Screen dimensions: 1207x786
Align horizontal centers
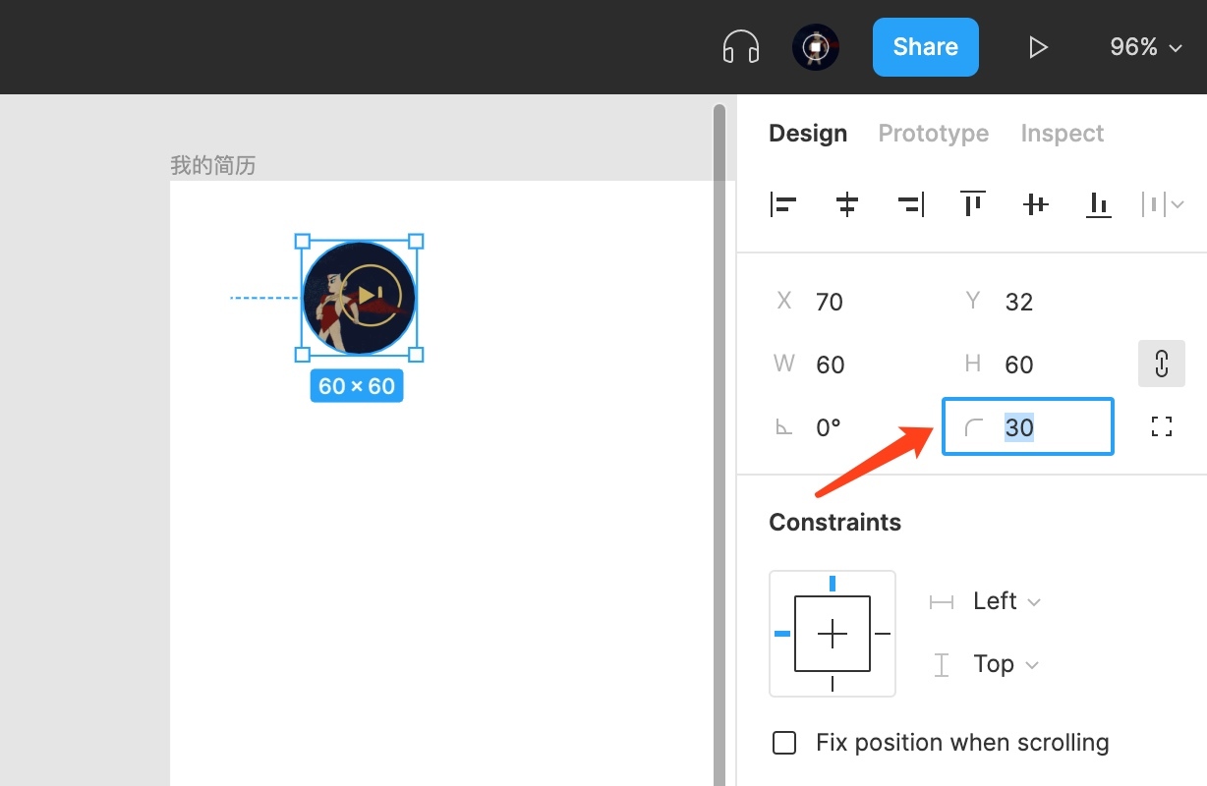[846, 204]
